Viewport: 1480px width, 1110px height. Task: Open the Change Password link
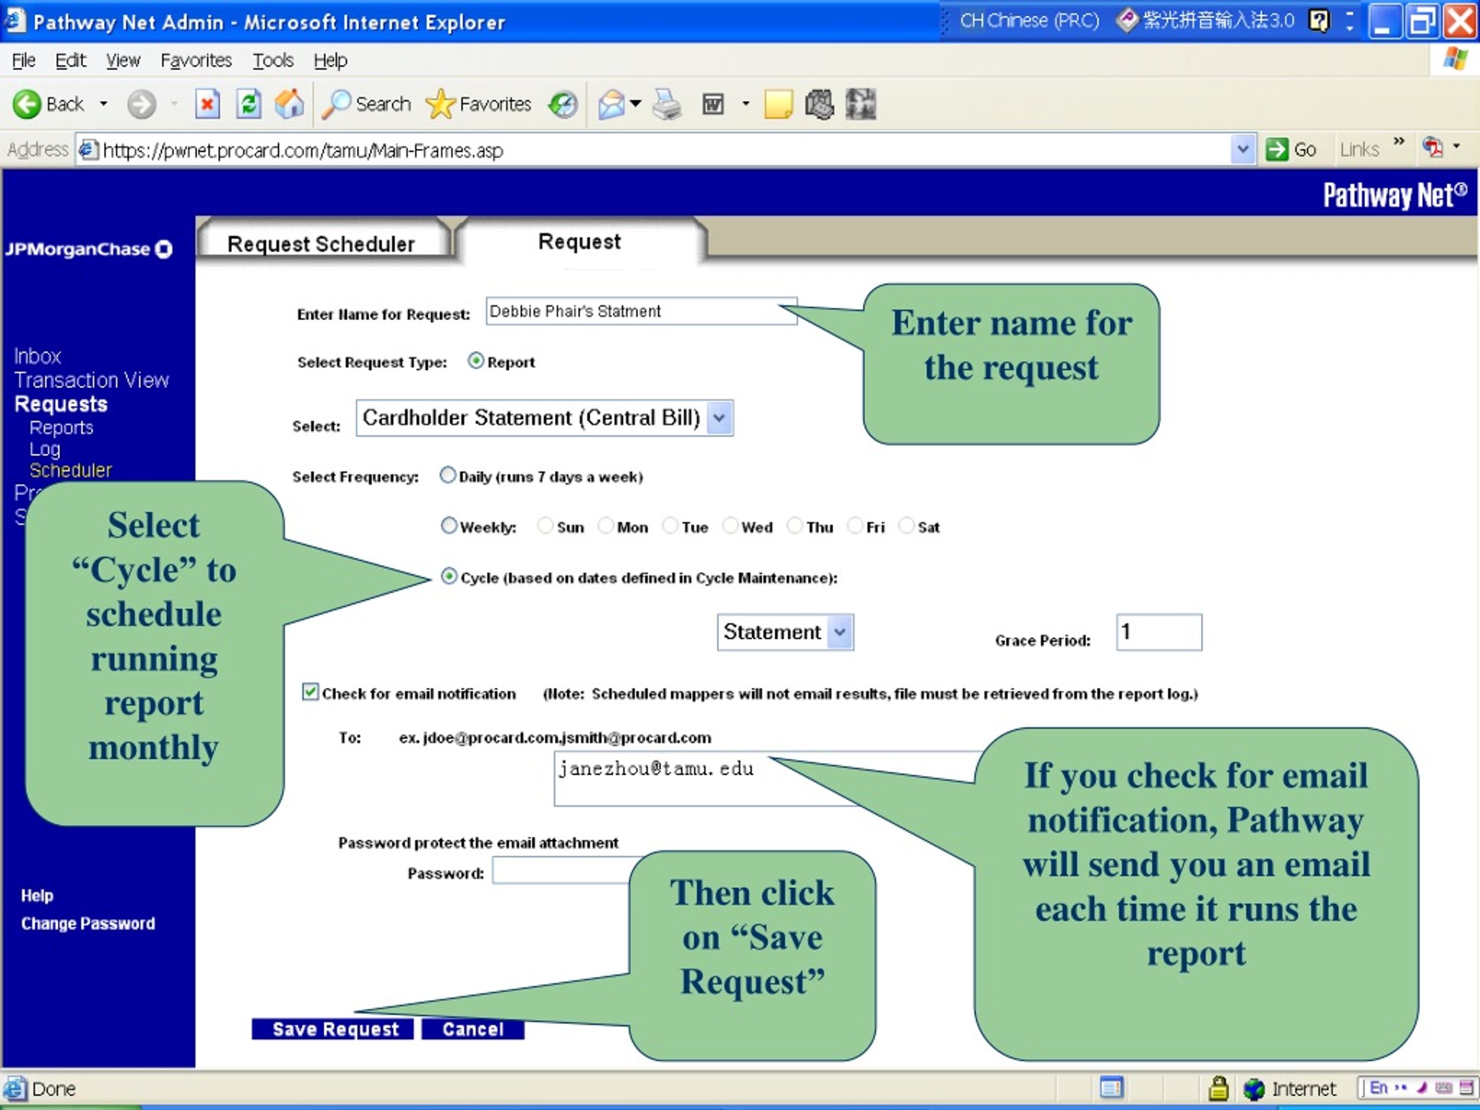tap(88, 923)
